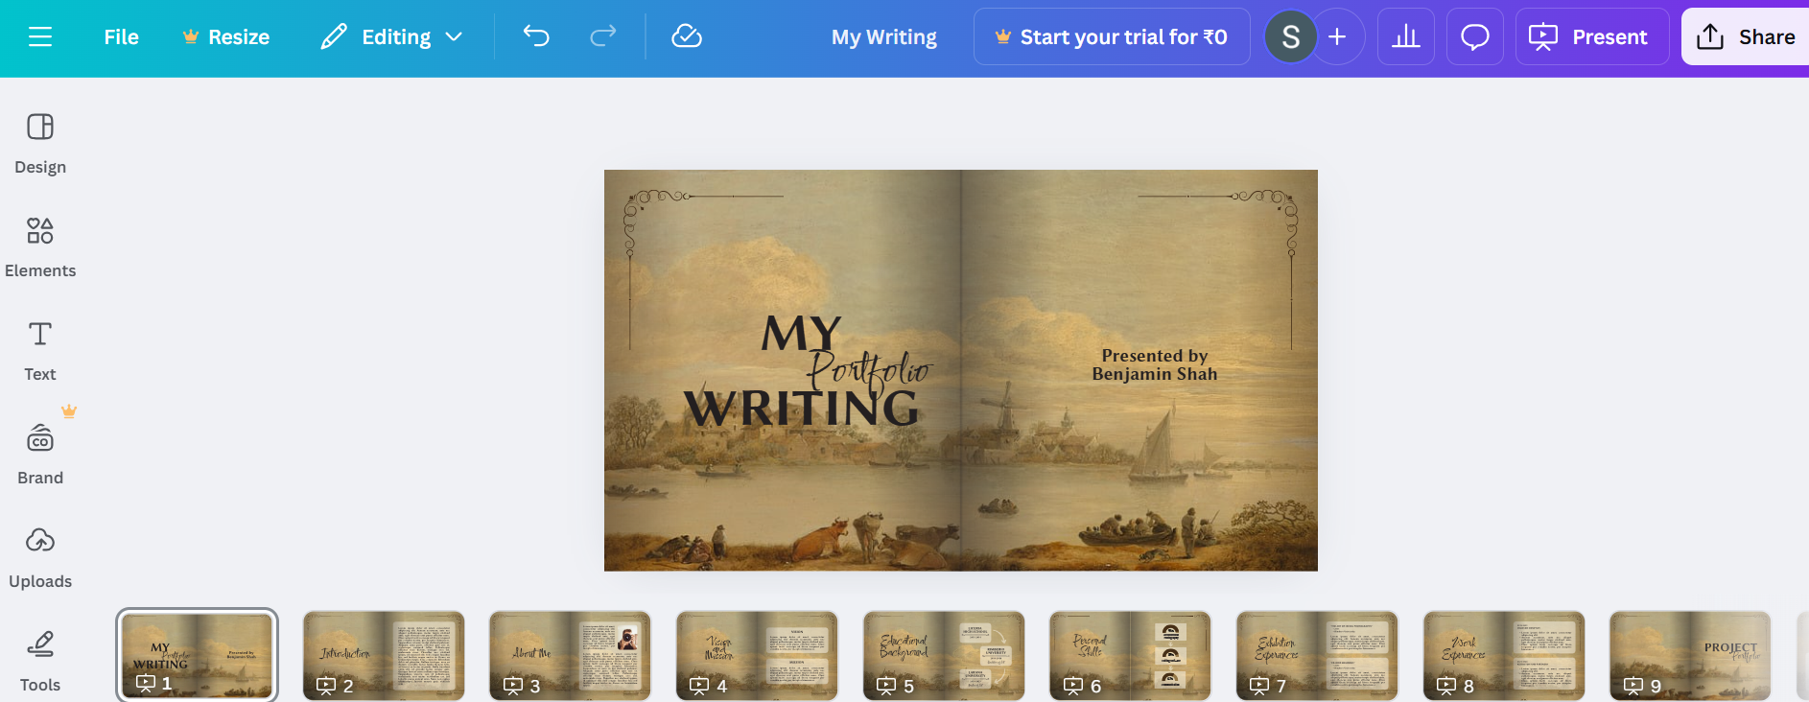The width and height of the screenshot is (1809, 702).
Task: Select the Presented by Benjamin Shah text
Action: pyautogui.click(x=1155, y=364)
